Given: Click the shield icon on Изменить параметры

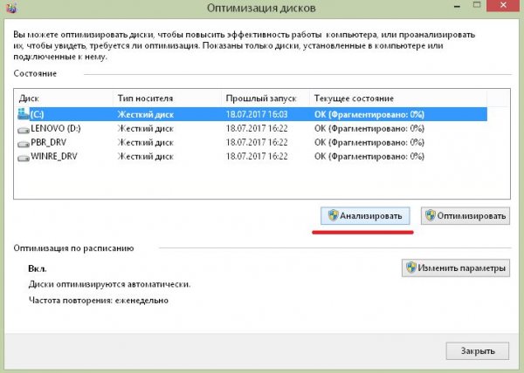Looking at the screenshot, I should 411,268.
